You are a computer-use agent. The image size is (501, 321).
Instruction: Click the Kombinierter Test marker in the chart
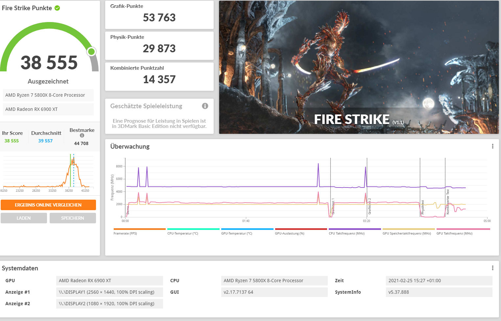(x=448, y=202)
